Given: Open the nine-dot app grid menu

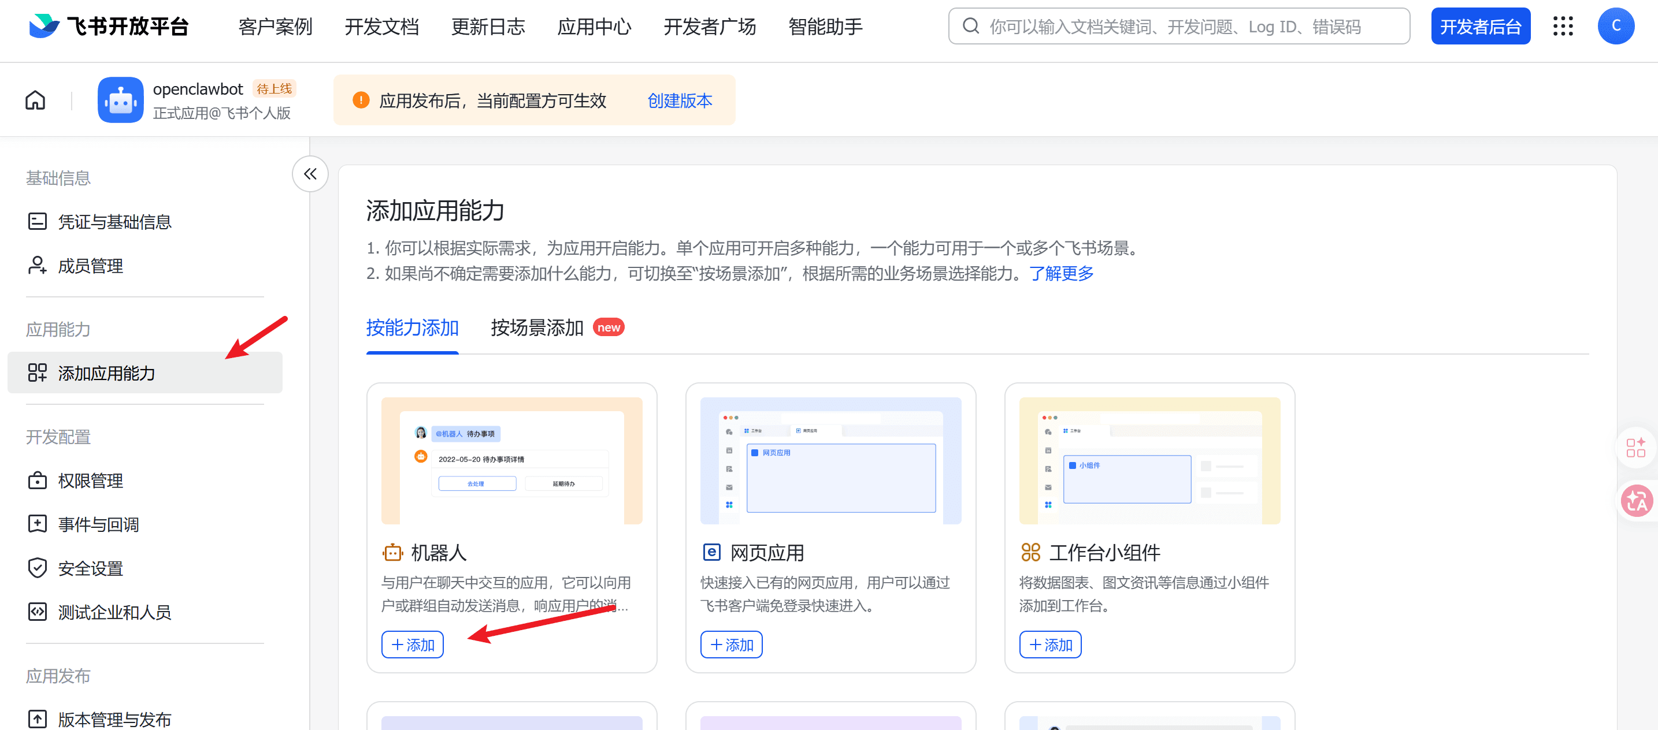Looking at the screenshot, I should pyautogui.click(x=1563, y=27).
